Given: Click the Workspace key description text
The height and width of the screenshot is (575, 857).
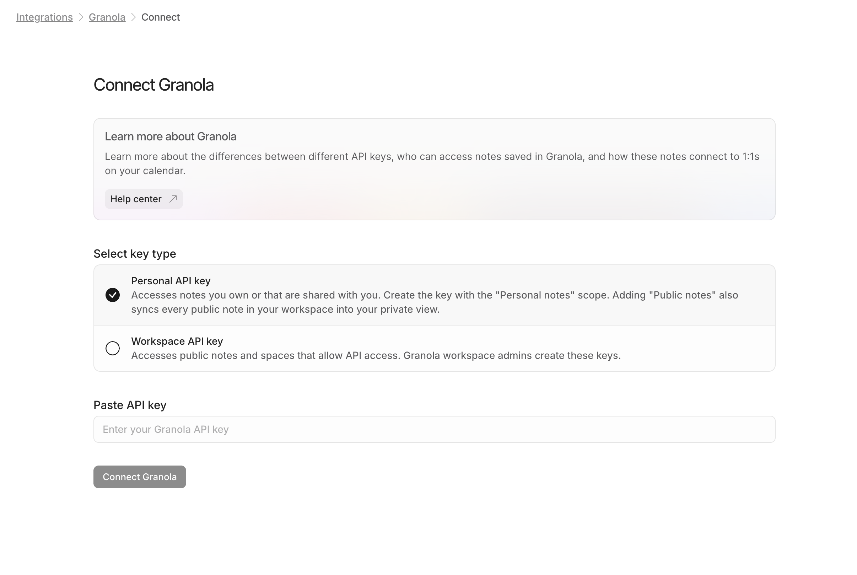Looking at the screenshot, I should pyautogui.click(x=376, y=356).
